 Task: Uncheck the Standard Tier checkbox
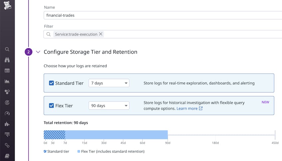(x=51, y=83)
